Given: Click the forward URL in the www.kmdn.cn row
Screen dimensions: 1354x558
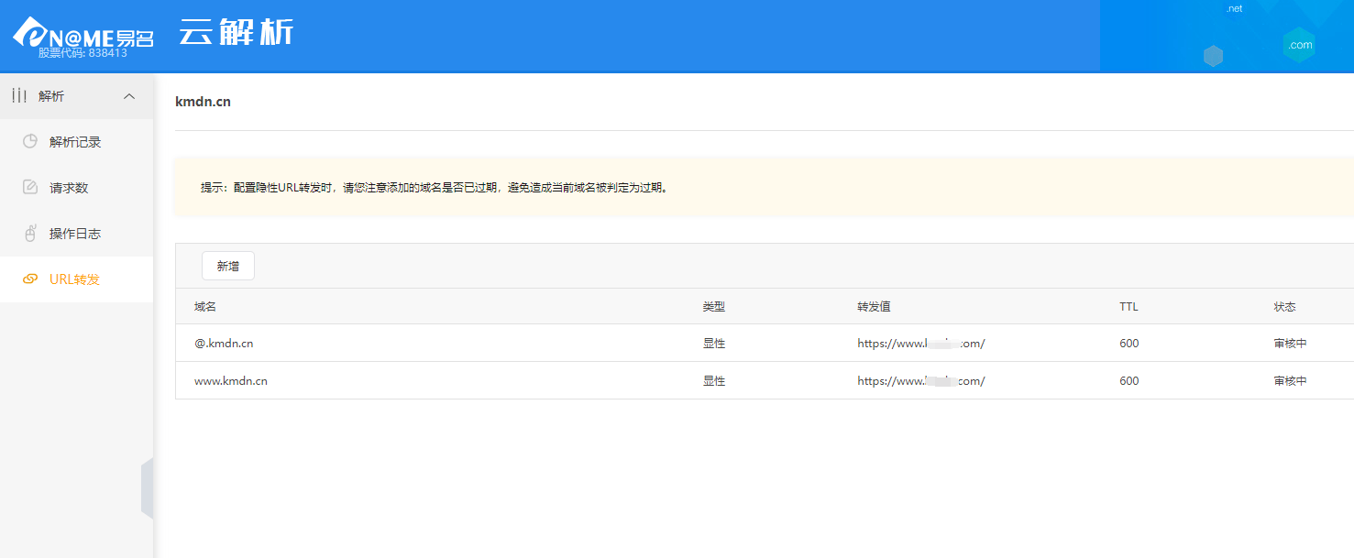Looking at the screenshot, I should tap(921, 381).
